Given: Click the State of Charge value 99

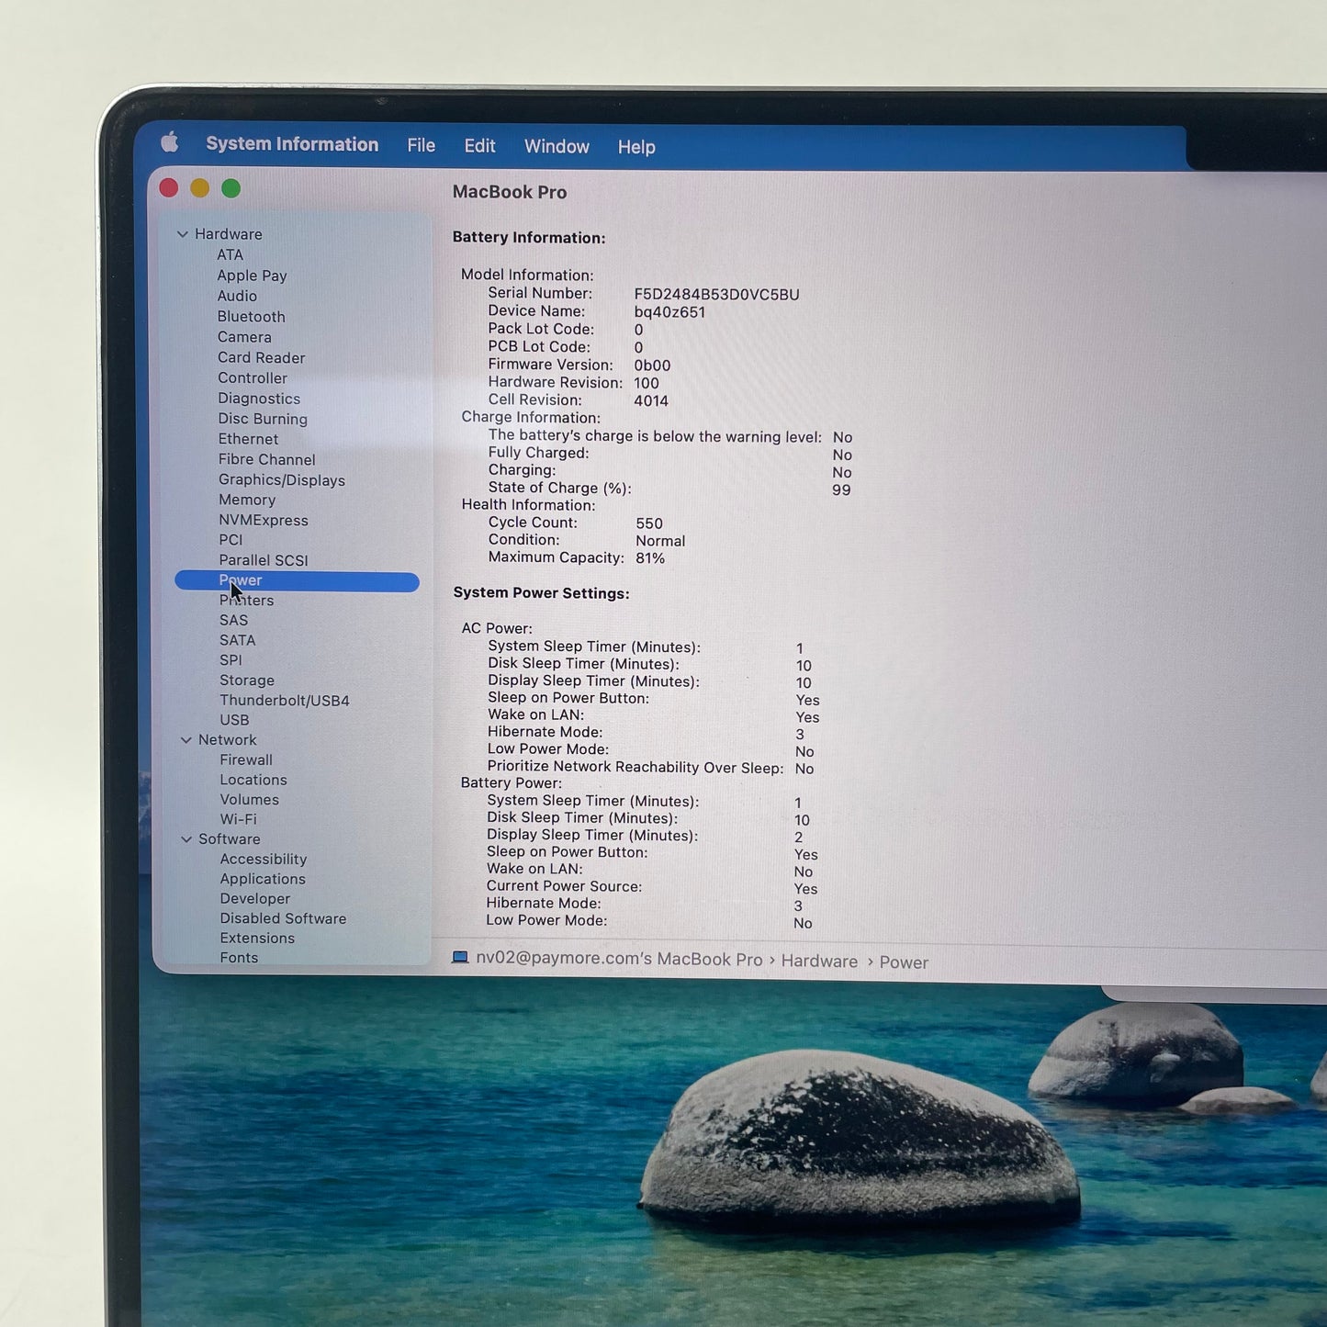Looking at the screenshot, I should [841, 490].
